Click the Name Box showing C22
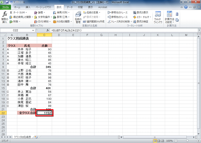This screenshot has width=201, height=143. [x=16, y=30]
